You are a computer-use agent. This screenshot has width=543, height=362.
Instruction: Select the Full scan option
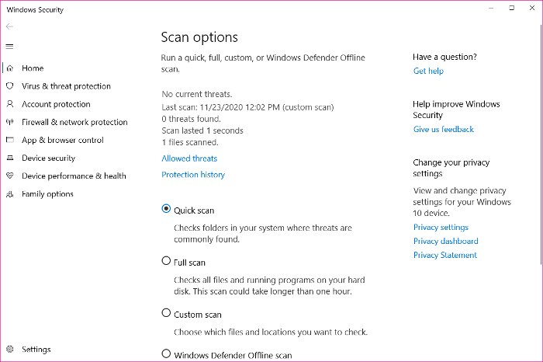coord(166,261)
